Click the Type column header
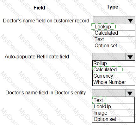The image size is (136, 125). (112, 7)
